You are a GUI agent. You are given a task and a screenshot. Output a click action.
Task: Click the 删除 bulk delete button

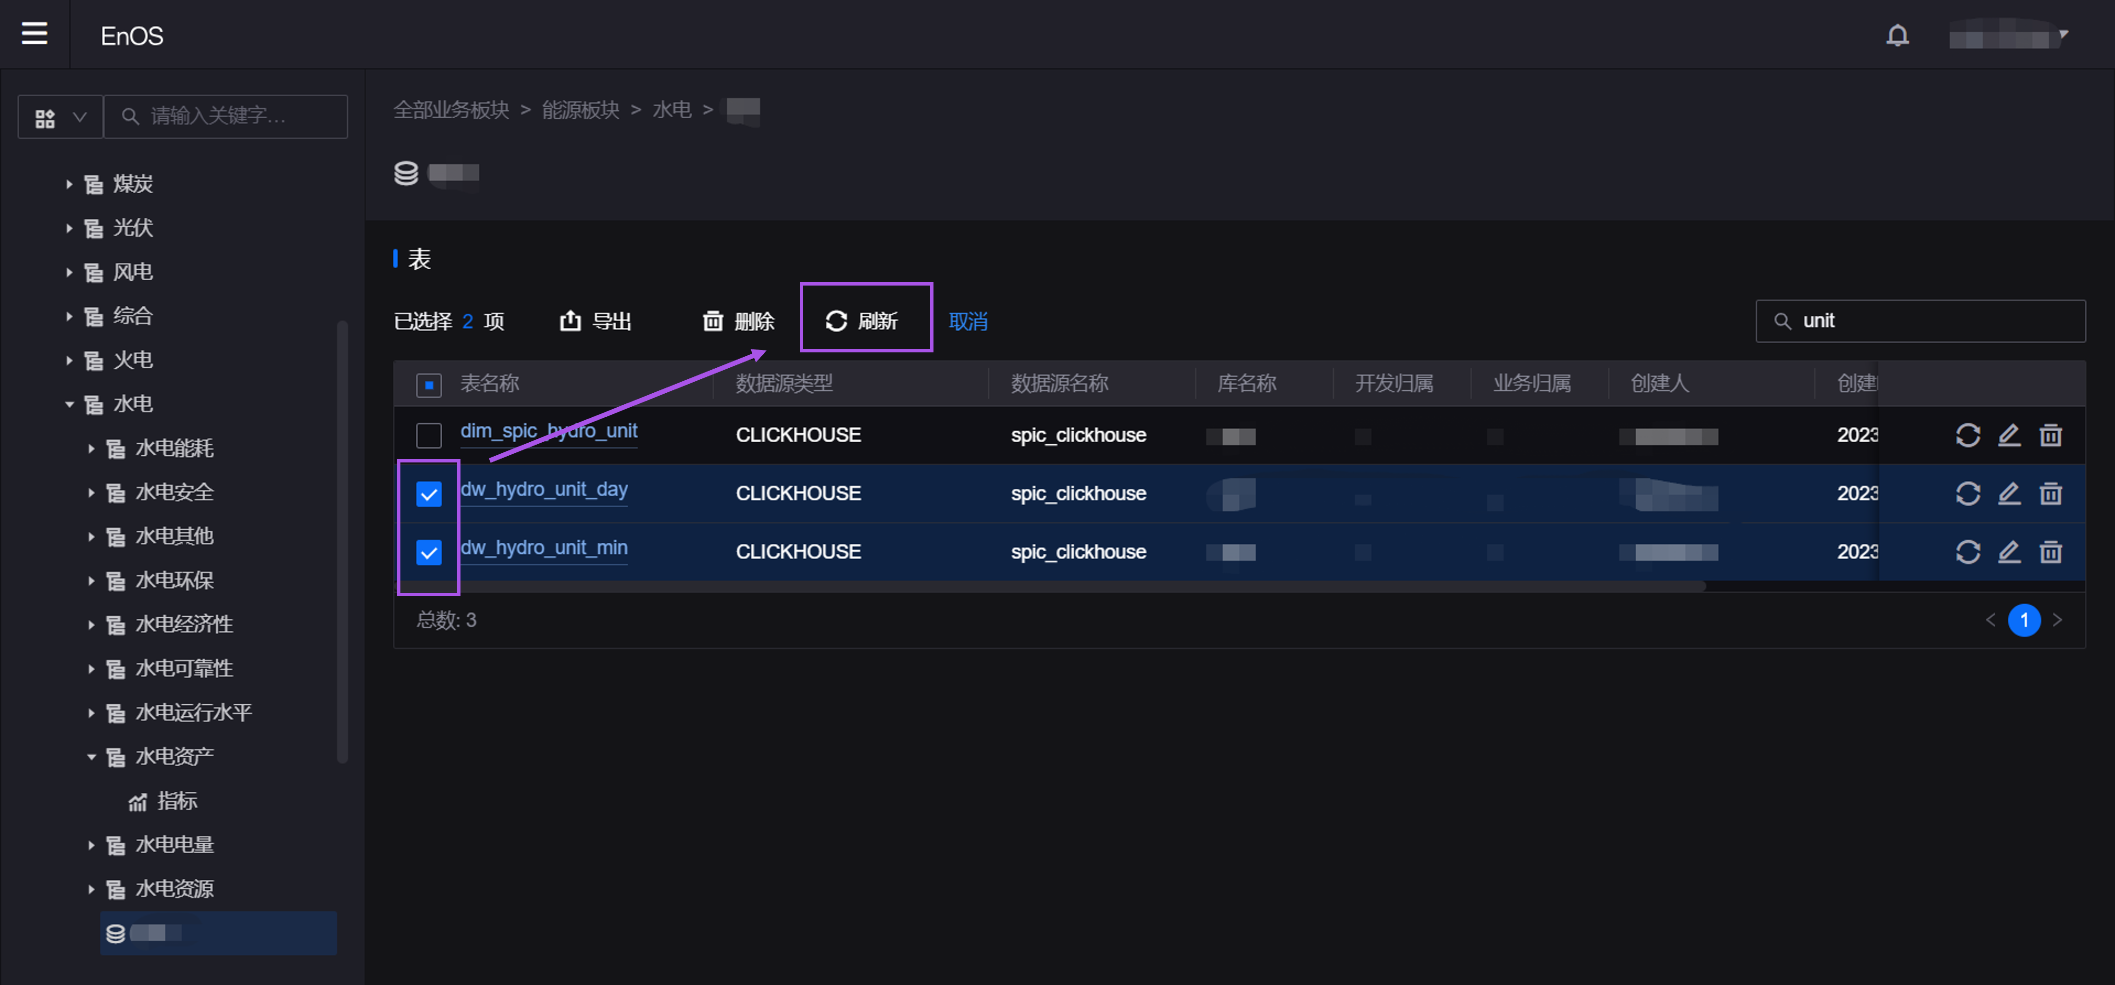point(739,322)
